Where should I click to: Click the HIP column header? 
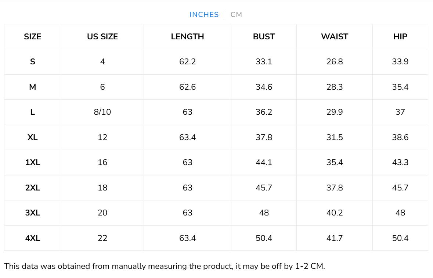point(400,37)
